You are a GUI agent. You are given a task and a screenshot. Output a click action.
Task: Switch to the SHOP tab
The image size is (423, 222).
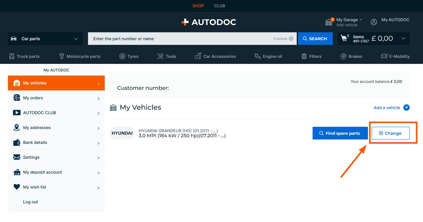(198, 6)
